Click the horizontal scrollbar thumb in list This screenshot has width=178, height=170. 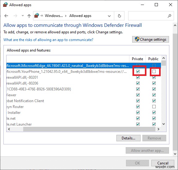pyautogui.click(x=89, y=129)
